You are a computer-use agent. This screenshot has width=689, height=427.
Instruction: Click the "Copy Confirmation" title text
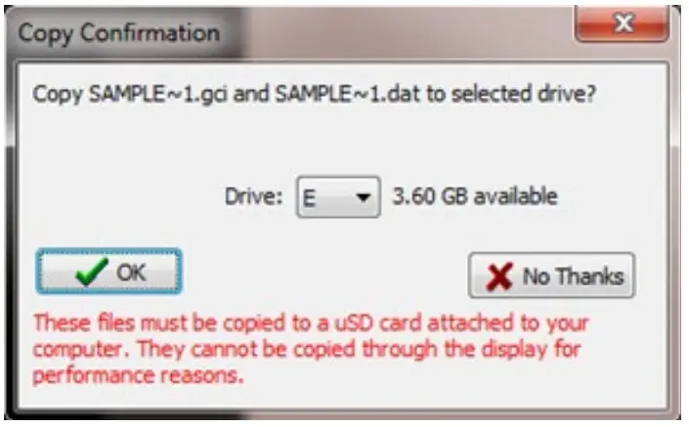[x=119, y=33]
